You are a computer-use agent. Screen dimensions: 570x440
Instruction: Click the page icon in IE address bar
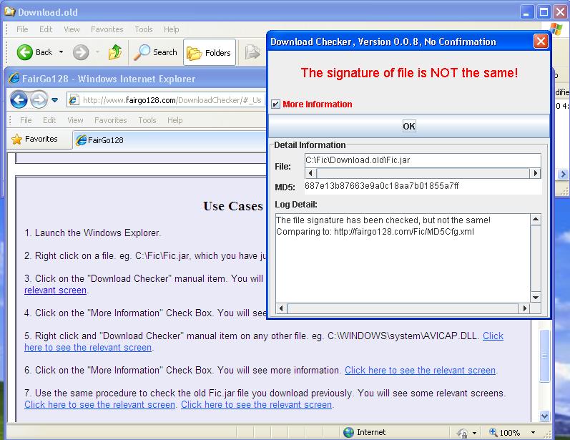click(74, 99)
